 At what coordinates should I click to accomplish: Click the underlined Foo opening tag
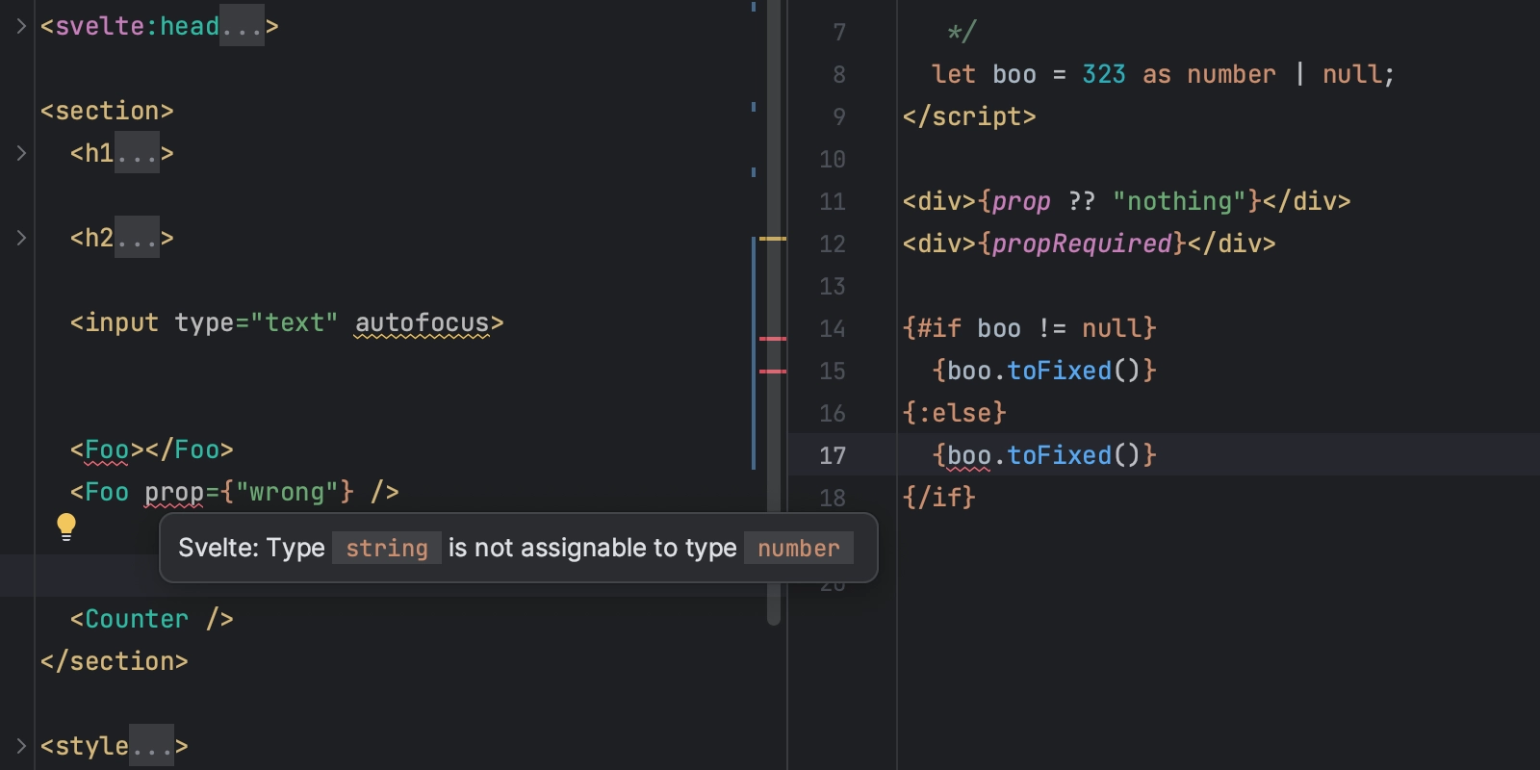tap(107, 449)
